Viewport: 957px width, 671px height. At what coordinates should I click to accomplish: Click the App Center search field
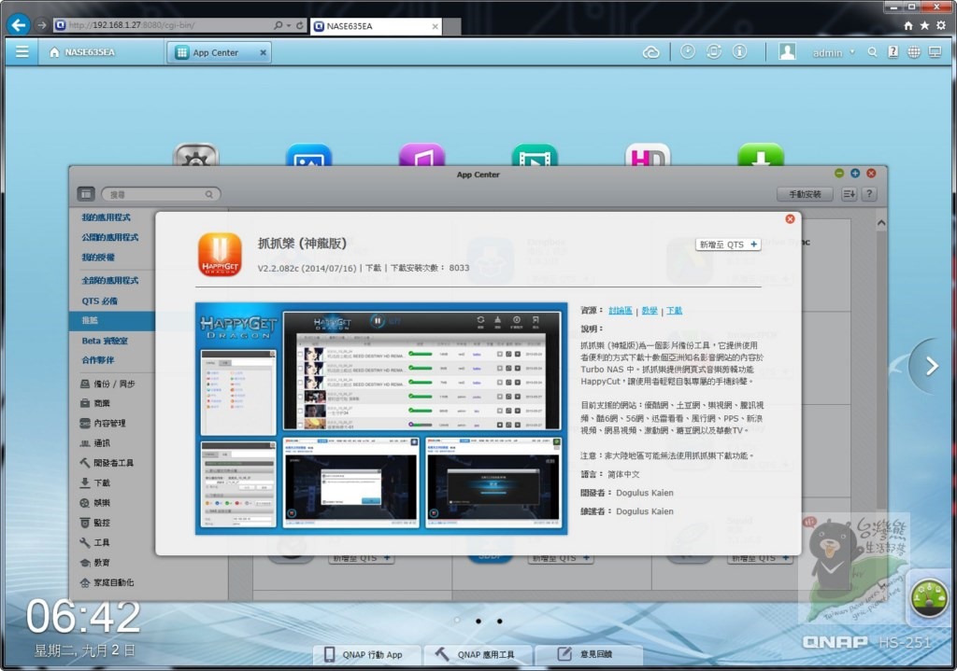(161, 194)
